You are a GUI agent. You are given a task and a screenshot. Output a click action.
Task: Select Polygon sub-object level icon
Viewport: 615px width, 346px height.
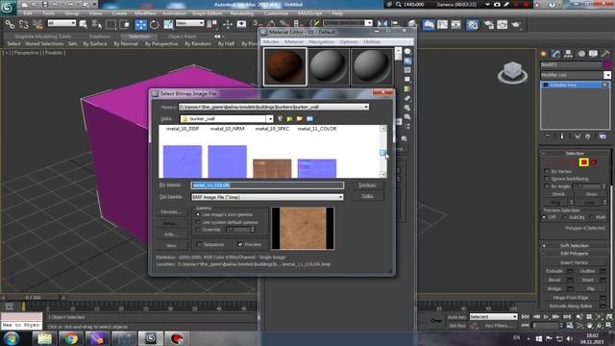pos(583,162)
